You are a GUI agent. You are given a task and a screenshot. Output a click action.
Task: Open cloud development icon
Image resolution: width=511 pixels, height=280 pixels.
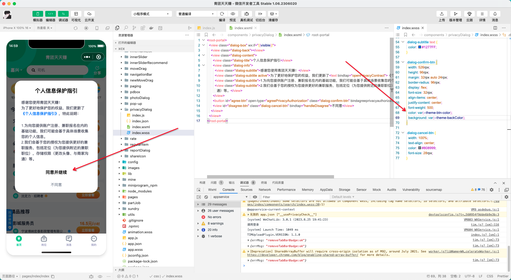(89, 14)
